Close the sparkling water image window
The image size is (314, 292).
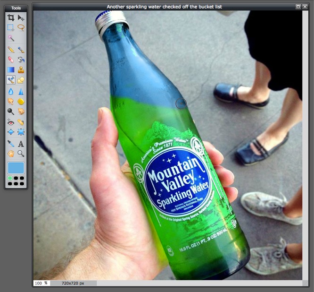(305, 7)
